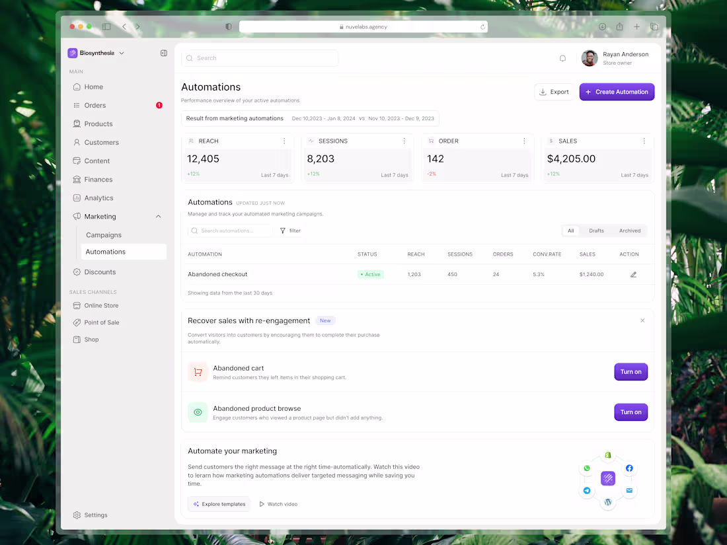
Task: Collapse the Marketing section in the sidebar
Action: (x=158, y=216)
